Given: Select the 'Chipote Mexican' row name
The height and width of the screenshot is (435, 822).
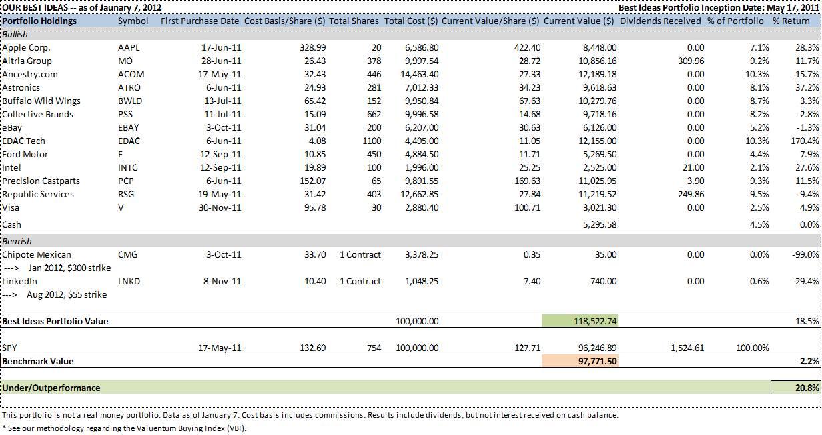Looking at the screenshot, I should (36, 254).
